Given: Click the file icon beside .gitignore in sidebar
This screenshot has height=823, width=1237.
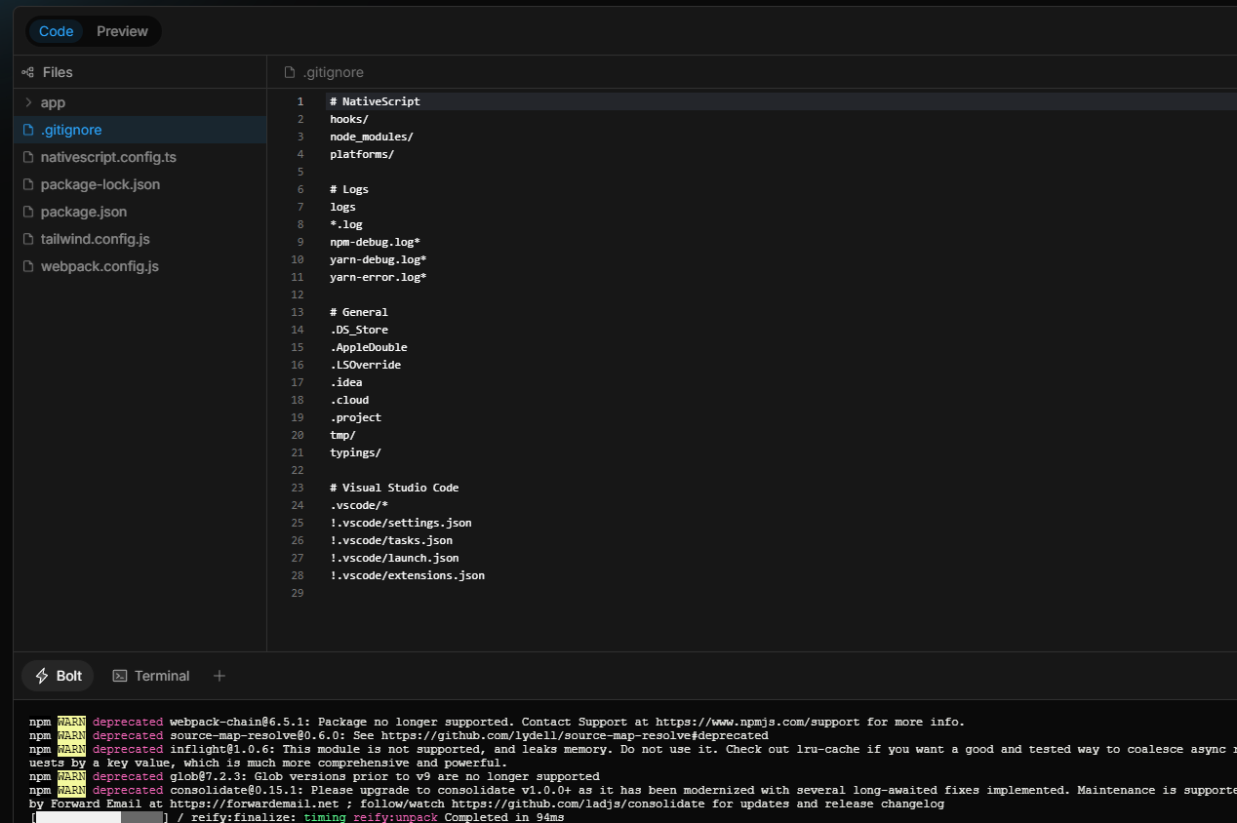Looking at the screenshot, I should click(28, 130).
